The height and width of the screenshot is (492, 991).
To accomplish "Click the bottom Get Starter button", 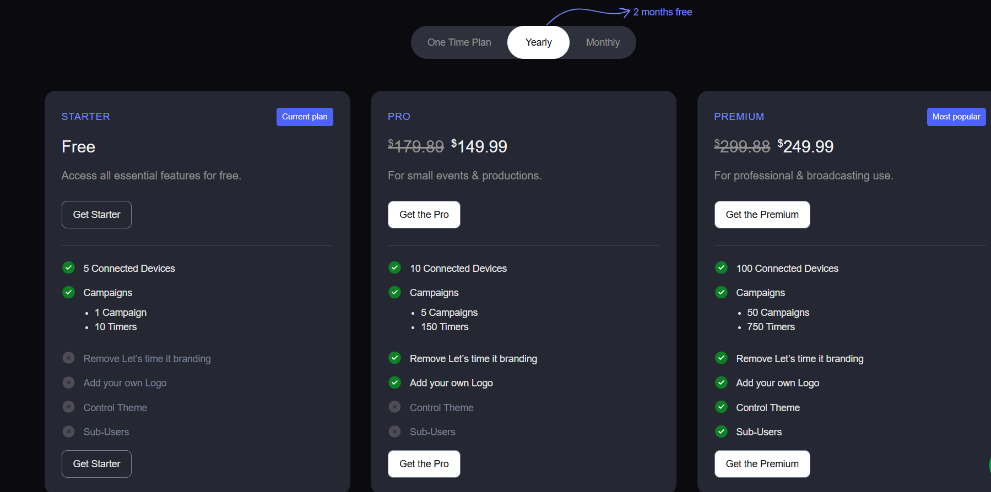I will coord(96,464).
